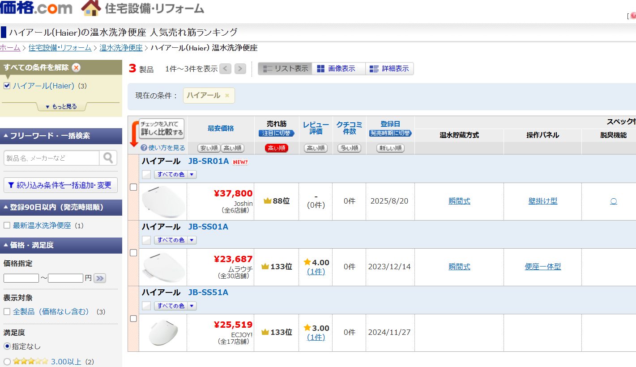Click the star icon beside 3.00 rating
This screenshot has height=367, width=636.
(307, 328)
